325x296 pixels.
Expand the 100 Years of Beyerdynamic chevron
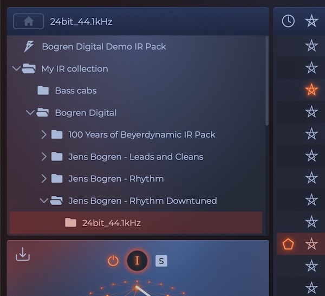pos(44,134)
